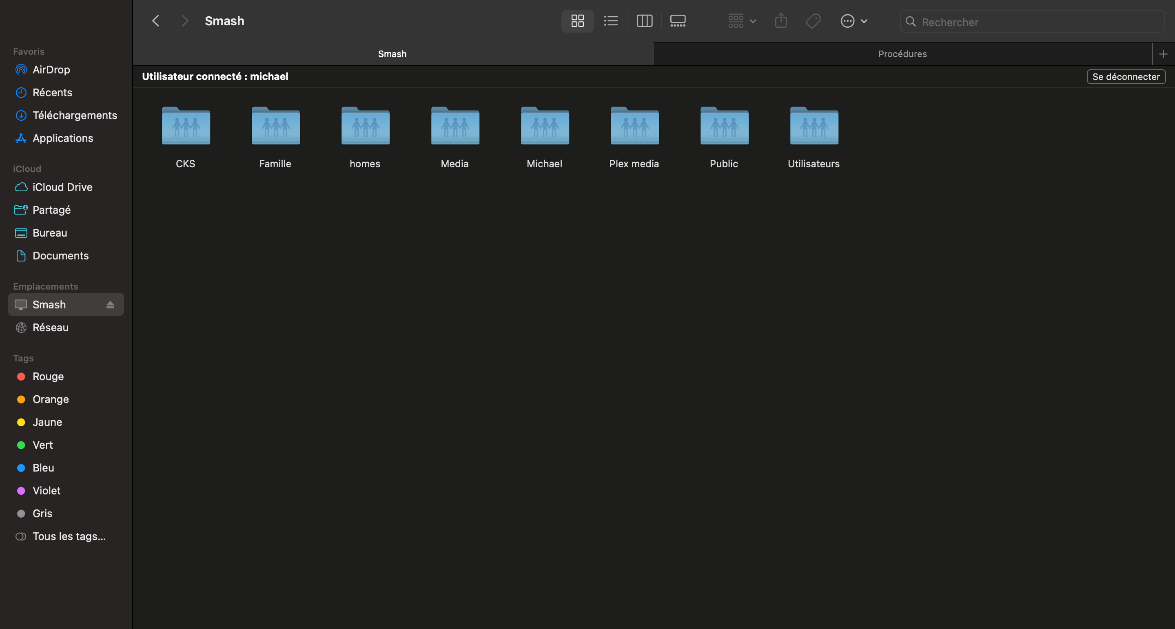
Task: Select the Smash tab
Action: click(392, 54)
